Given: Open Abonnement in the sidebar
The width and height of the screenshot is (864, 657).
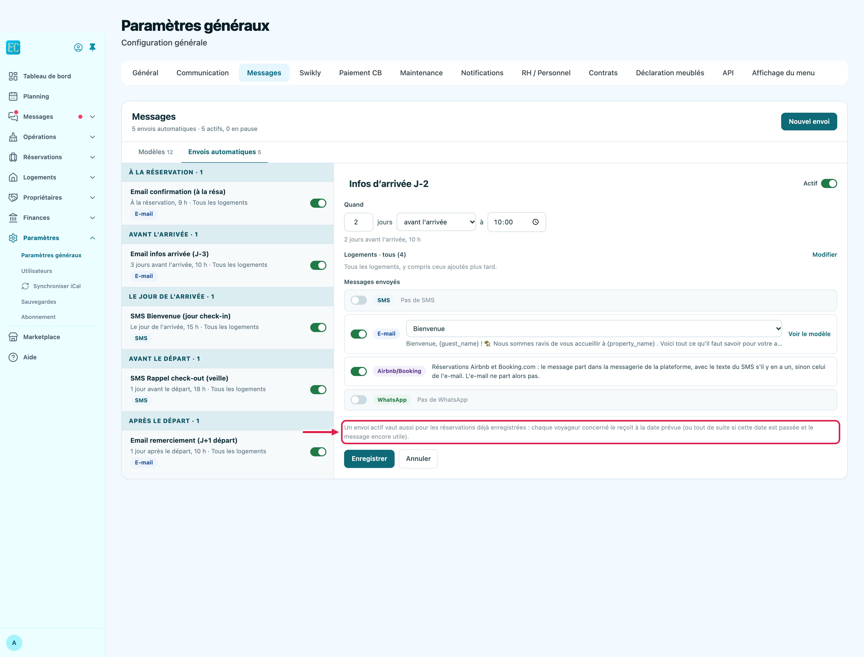Looking at the screenshot, I should click(x=38, y=317).
